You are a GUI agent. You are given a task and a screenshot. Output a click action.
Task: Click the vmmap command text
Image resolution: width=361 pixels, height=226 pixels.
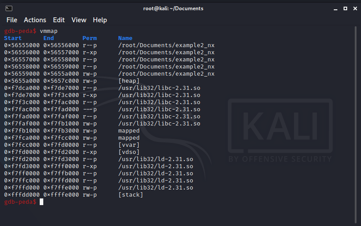[x=49, y=31]
